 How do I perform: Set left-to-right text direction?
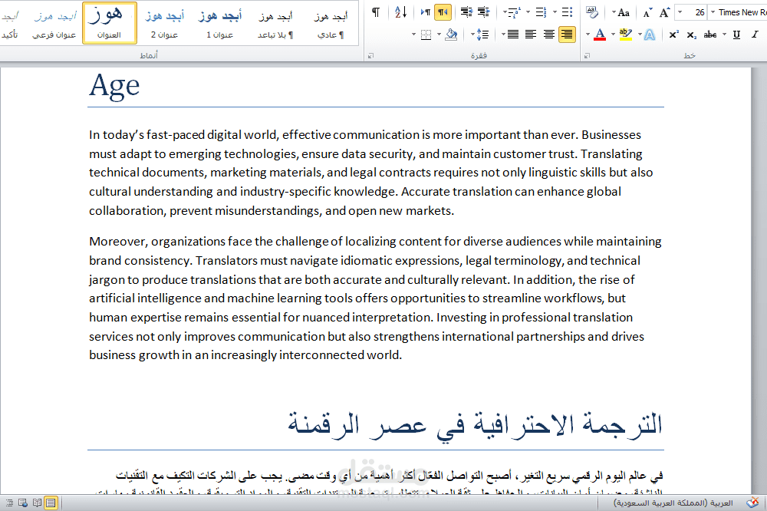[x=426, y=12]
